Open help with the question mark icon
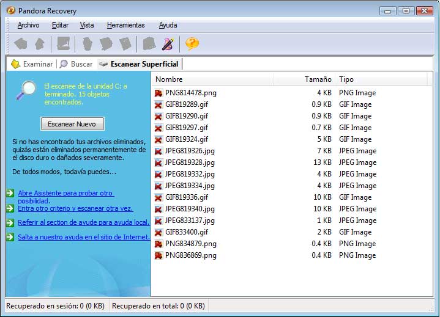This screenshot has width=440, height=317. tap(192, 44)
